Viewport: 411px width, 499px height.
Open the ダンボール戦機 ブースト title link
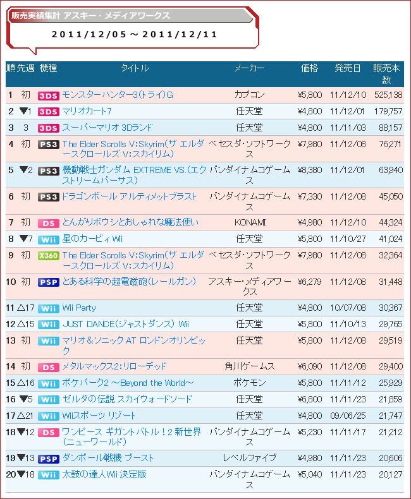click(108, 458)
